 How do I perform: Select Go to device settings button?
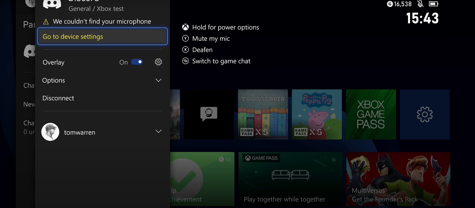[102, 37]
